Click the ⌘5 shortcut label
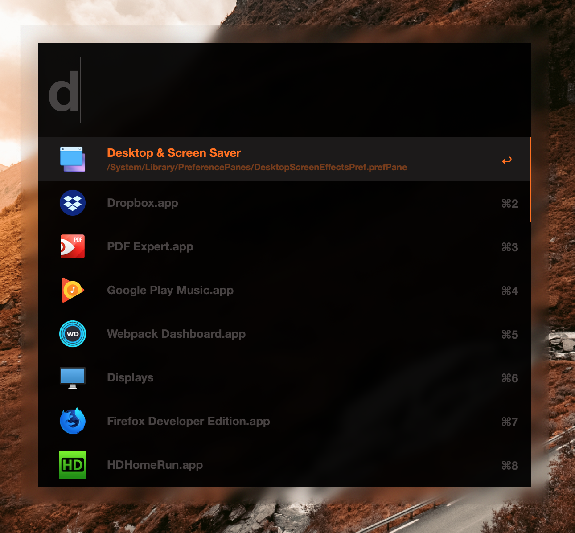This screenshot has height=533, width=575. pos(509,335)
